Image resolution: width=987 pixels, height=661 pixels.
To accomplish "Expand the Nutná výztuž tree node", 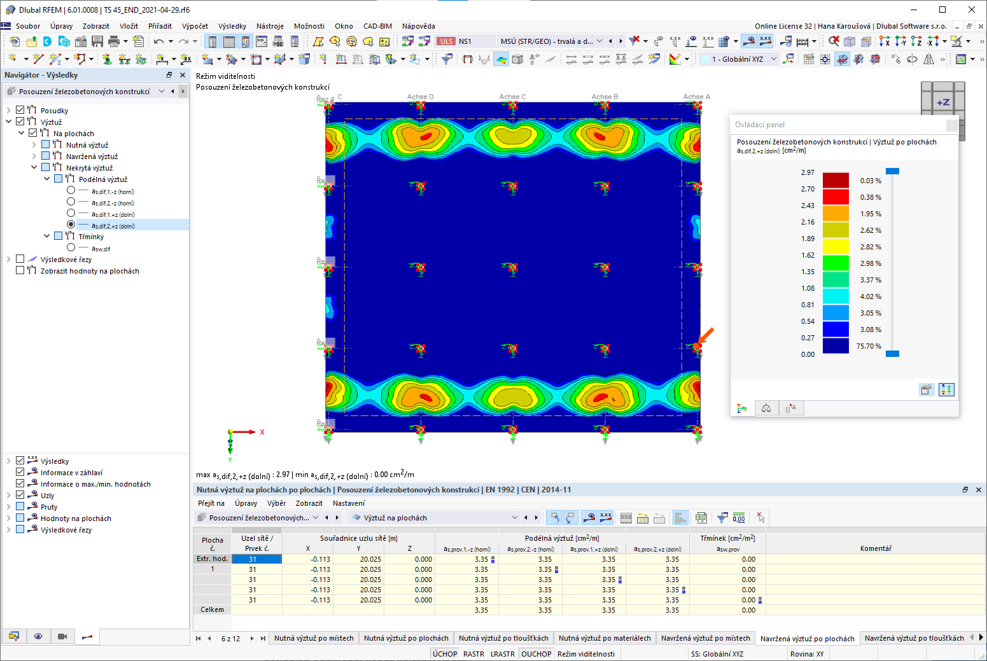I will click(34, 144).
